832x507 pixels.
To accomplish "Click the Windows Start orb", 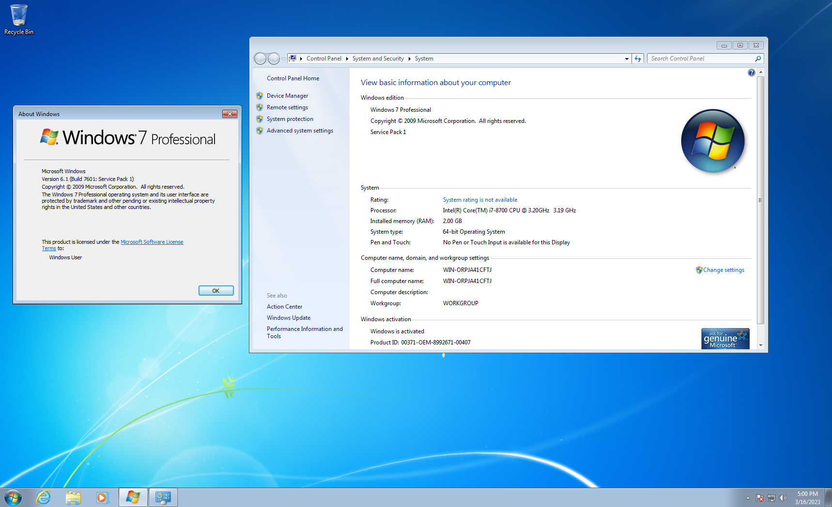I will pos(13,497).
